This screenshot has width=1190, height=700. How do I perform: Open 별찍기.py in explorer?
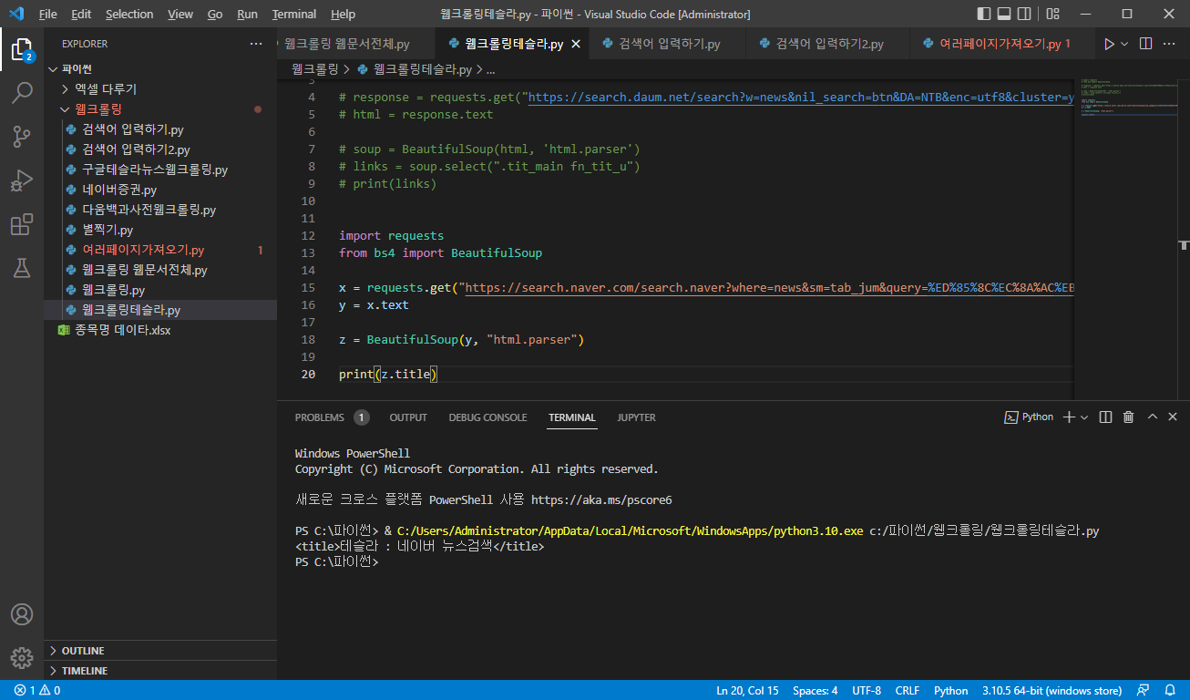[x=160, y=230]
